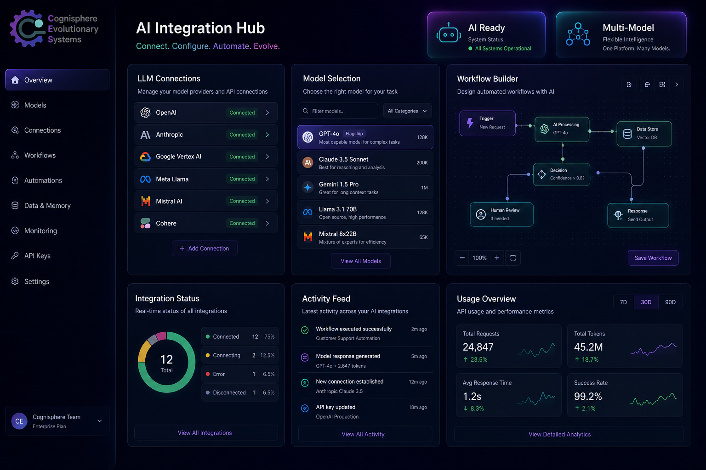Viewport: 706px width, 470px height.
Task: Click the Connections sidebar icon
Action: point(15,130)
